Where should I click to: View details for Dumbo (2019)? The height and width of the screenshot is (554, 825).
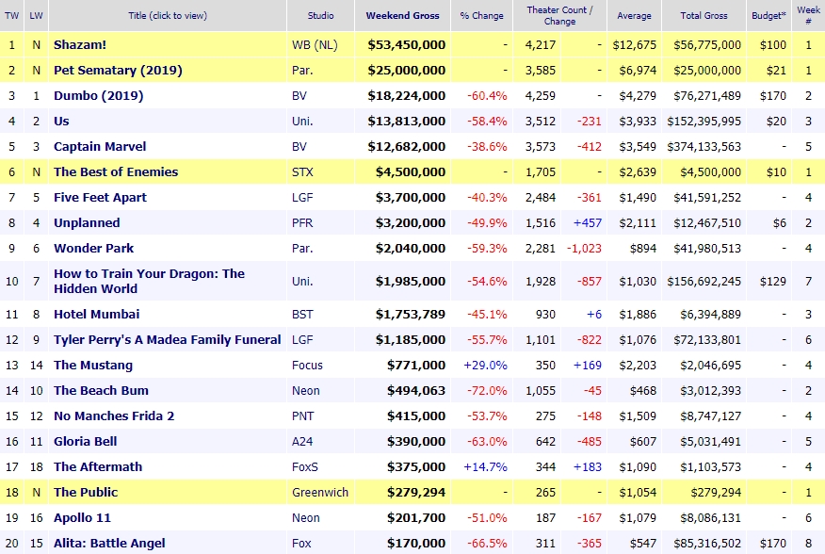coord(98,95)
